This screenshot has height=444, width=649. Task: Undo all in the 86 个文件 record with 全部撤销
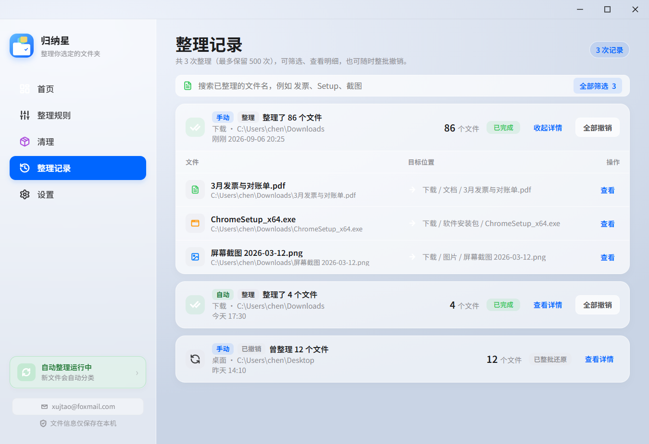tap(598, 128)
